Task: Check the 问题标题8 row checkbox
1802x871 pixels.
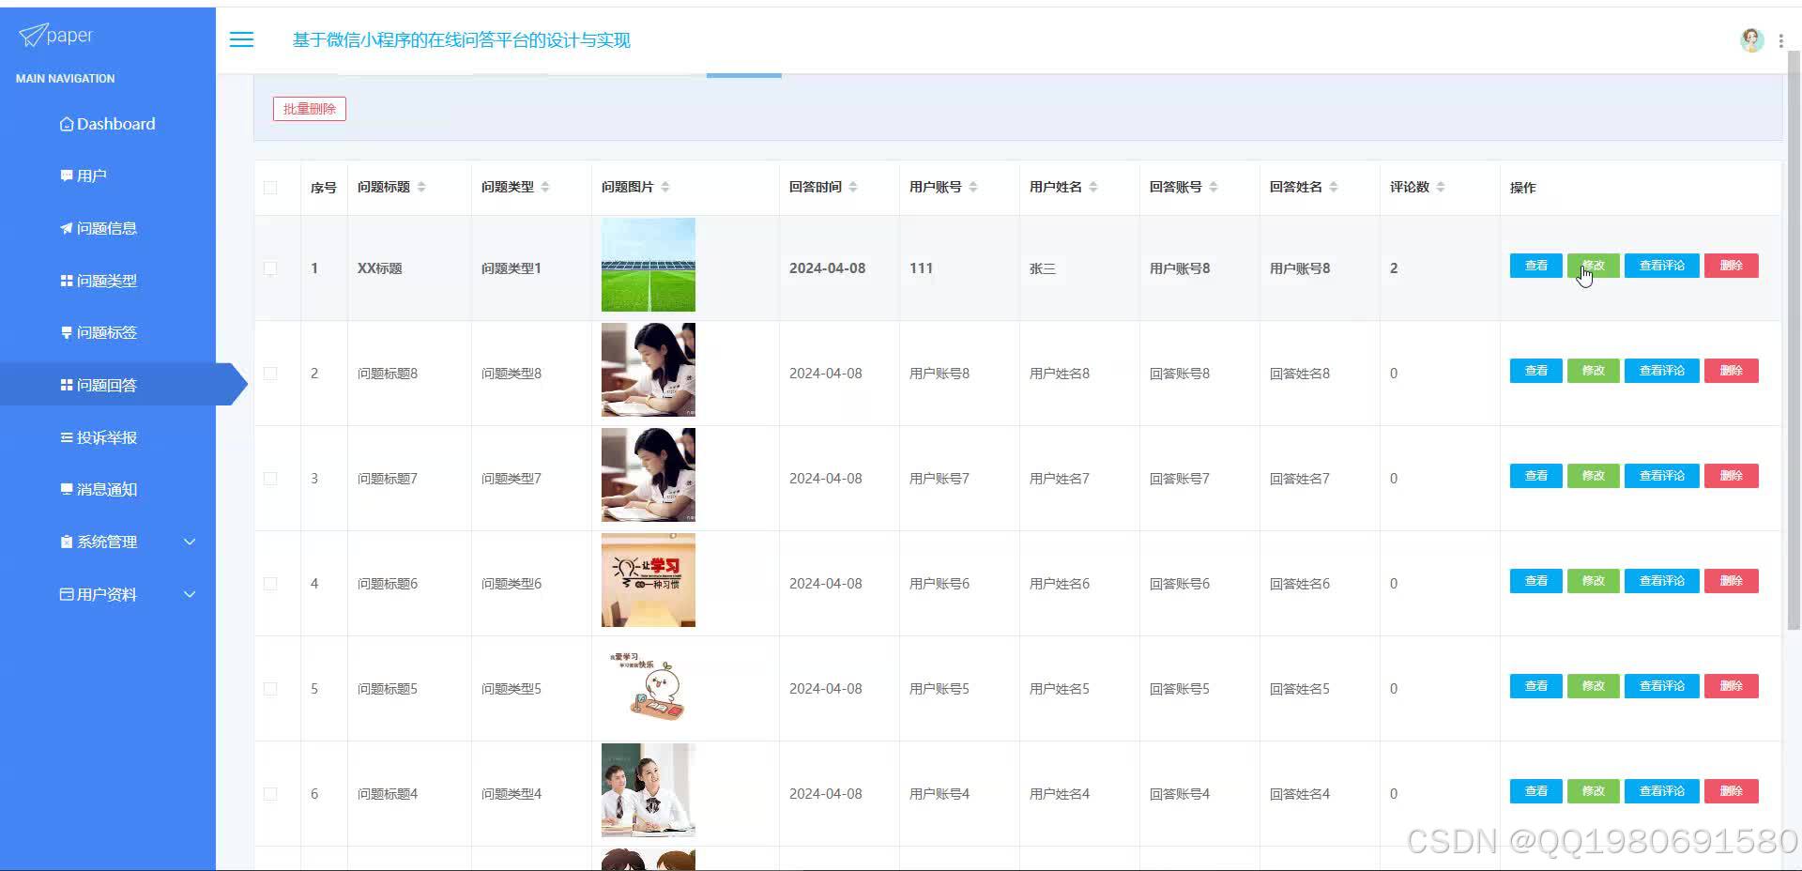Action: pyautogui.click(x=270, y=374)
